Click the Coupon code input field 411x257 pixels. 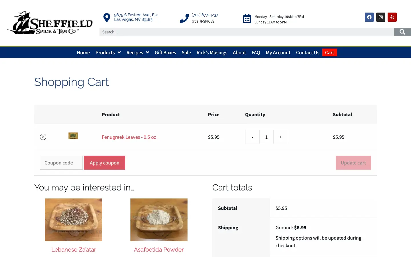[61, 163]
